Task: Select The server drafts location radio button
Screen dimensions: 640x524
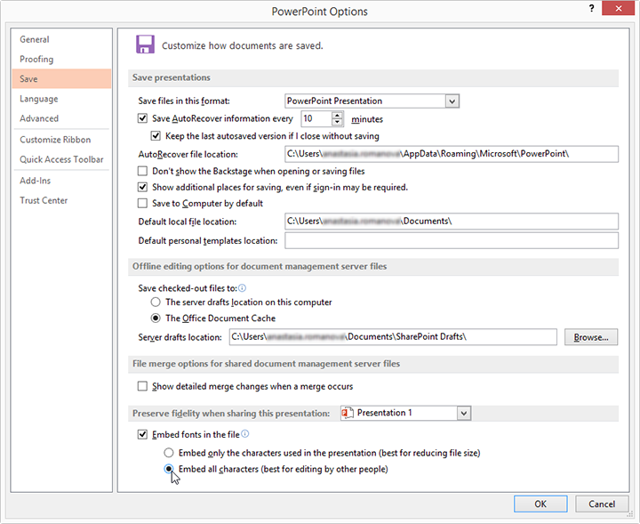Action: point(156,302)
